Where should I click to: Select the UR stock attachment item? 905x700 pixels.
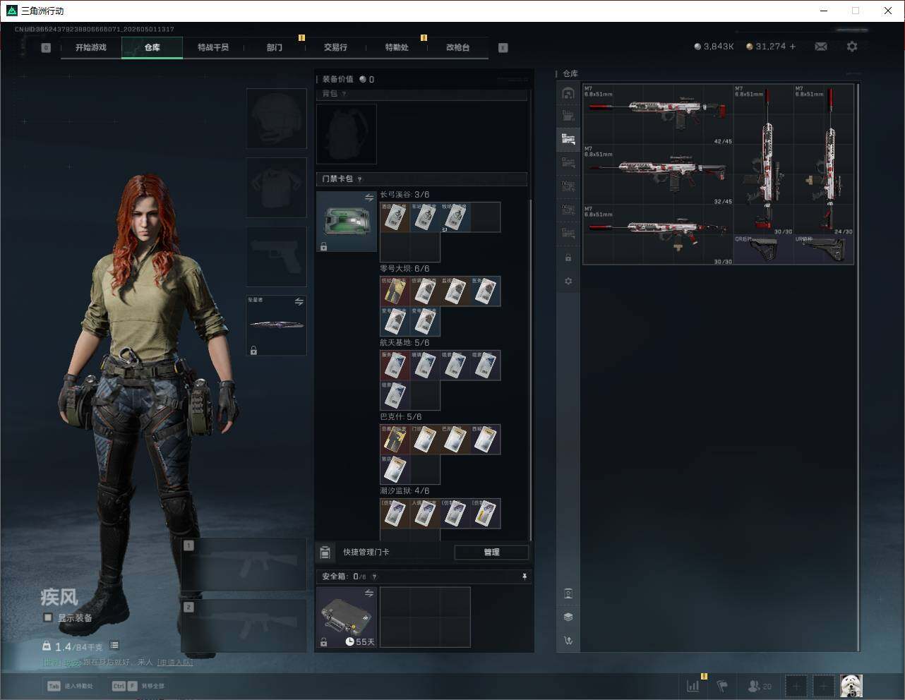824,250
